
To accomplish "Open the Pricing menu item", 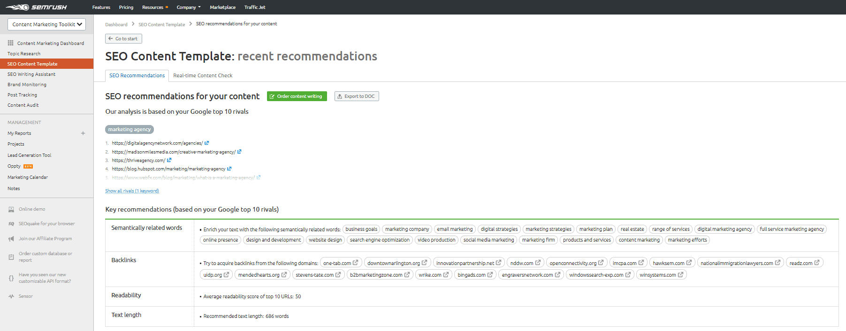I will pyautogui.click(x=126, y=7).
